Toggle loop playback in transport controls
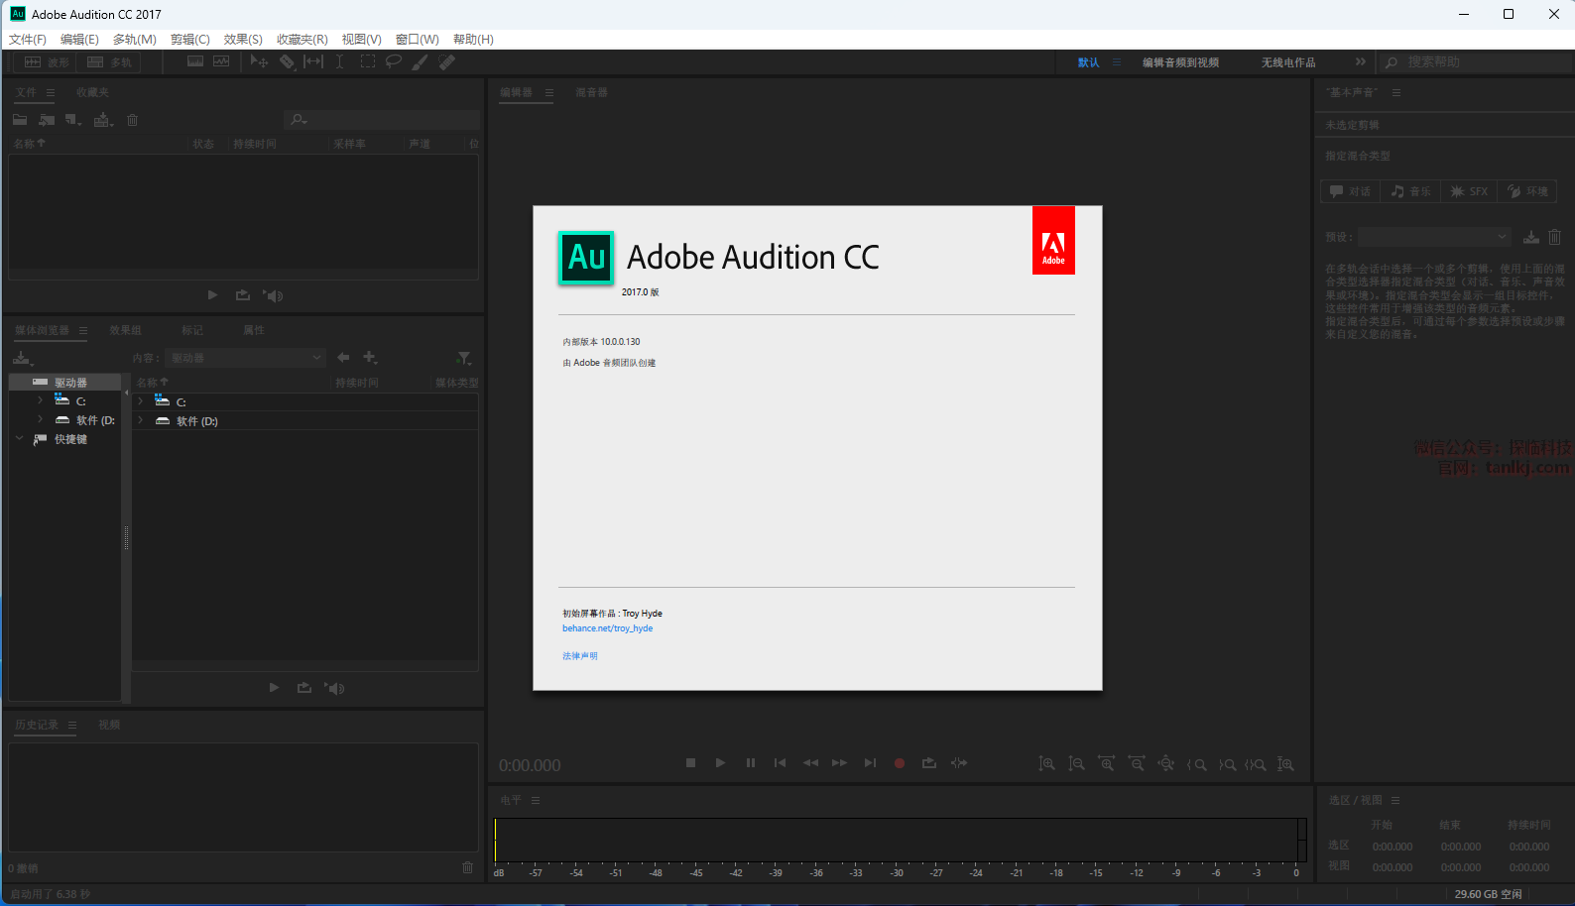Image resolution: width=1575 pixels, height=906 pixels. coord(929,763)
